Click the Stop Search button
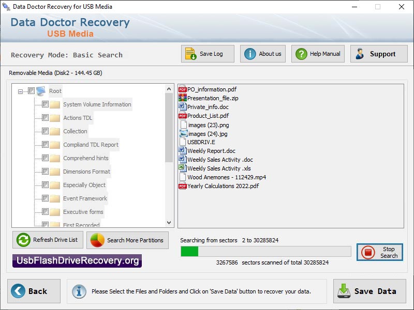The width and height of the screenshot is (414, 310). [x=380, y=252]
